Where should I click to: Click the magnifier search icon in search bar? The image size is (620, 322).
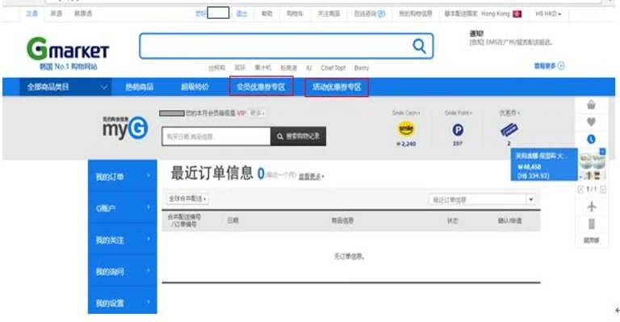click(419, 46)
